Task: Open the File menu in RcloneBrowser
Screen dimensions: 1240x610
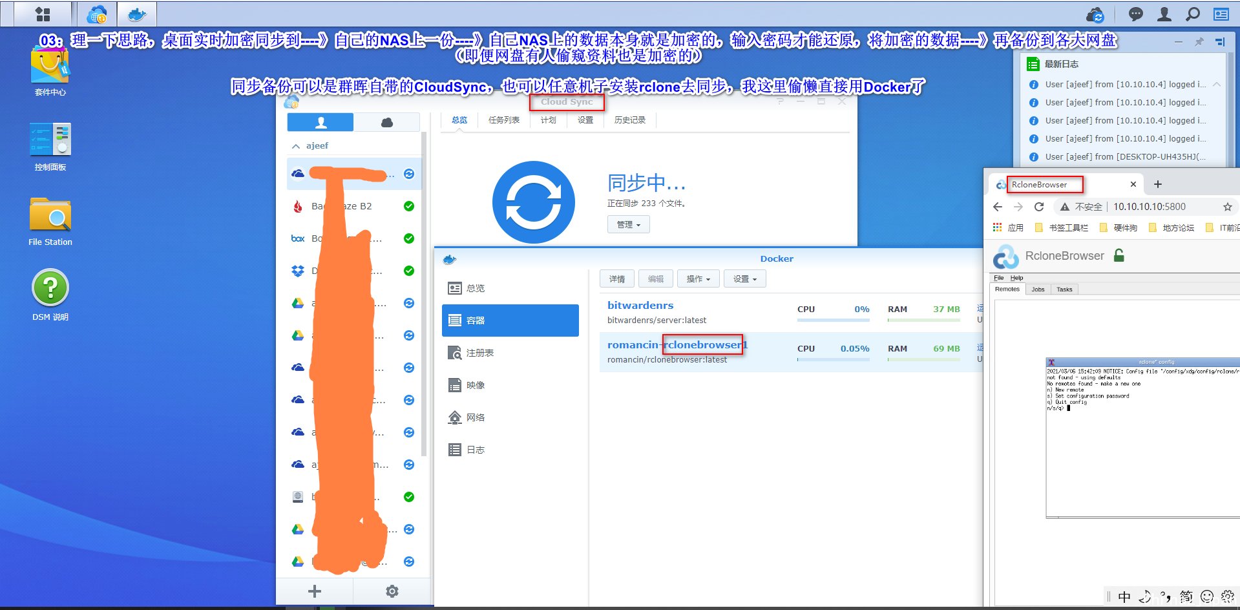Action: [998, 278]
